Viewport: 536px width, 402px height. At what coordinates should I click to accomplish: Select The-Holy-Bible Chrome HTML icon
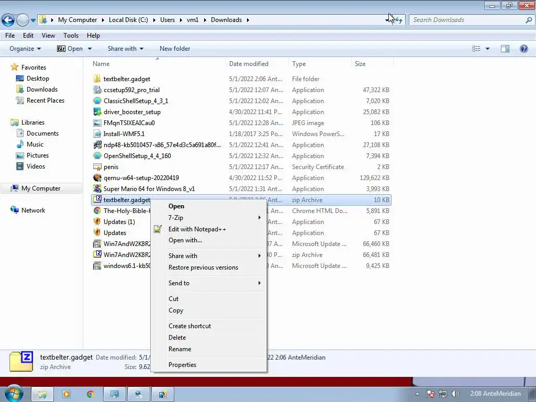coord(97,210)
